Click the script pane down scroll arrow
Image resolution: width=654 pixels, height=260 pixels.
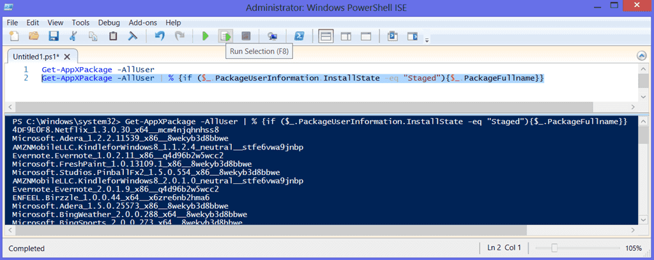click(x=643, y=96)
